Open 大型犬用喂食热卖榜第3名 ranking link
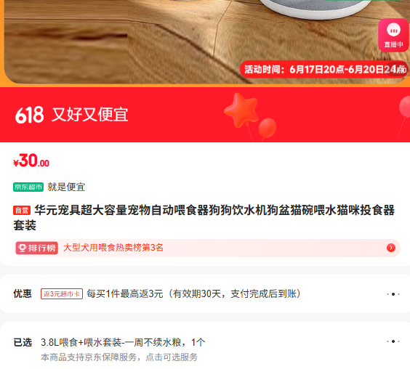The height and width of the screenshot is (369, 410). 113,248
